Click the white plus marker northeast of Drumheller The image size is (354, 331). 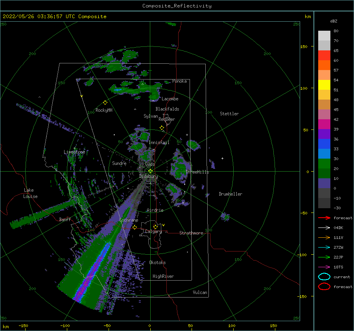click(x=222, y=158)
